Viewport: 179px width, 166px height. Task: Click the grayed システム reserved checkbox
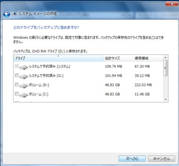pos(17,66)
